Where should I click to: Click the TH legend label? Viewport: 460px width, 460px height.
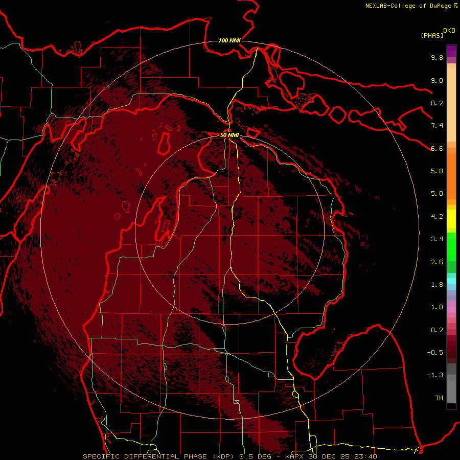[x=439, y=398]
